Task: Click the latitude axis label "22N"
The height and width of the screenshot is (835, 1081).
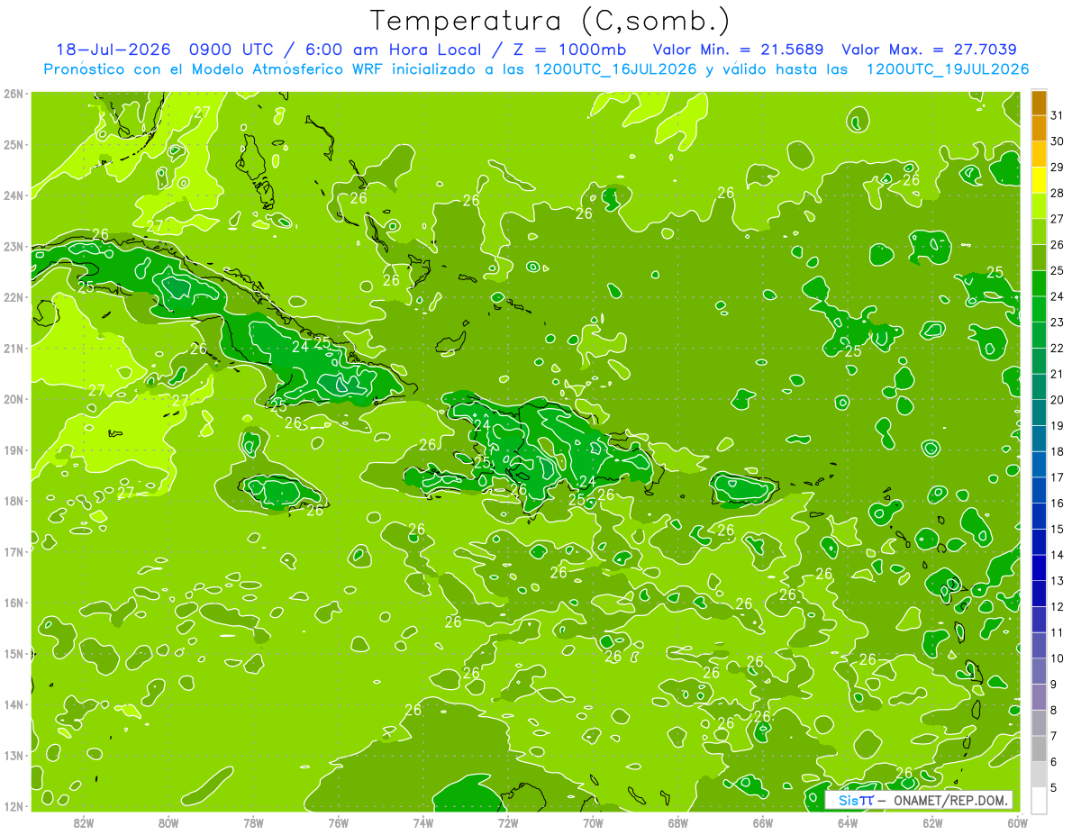Action: click(14, 297)
